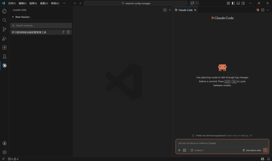Close the Claude Code tab
The image size is (272, 161).
(195, 10)
